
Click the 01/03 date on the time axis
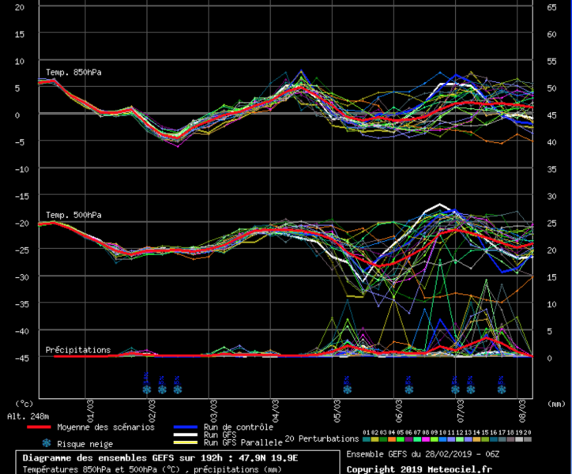tap(90, 412)
